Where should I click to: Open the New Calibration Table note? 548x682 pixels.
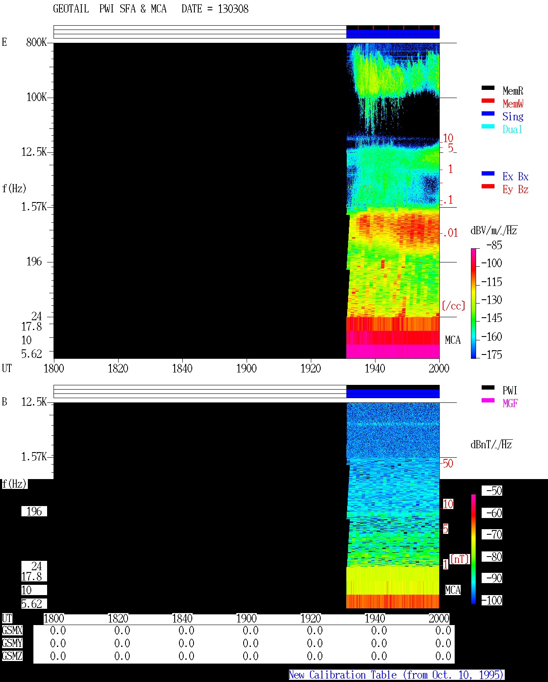tap(396, 675)
